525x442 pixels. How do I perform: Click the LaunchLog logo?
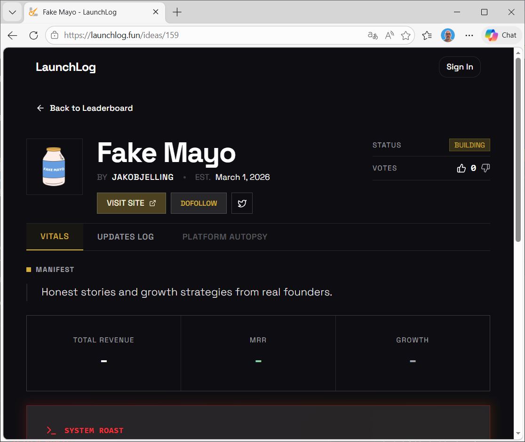(x=66, y=67)
